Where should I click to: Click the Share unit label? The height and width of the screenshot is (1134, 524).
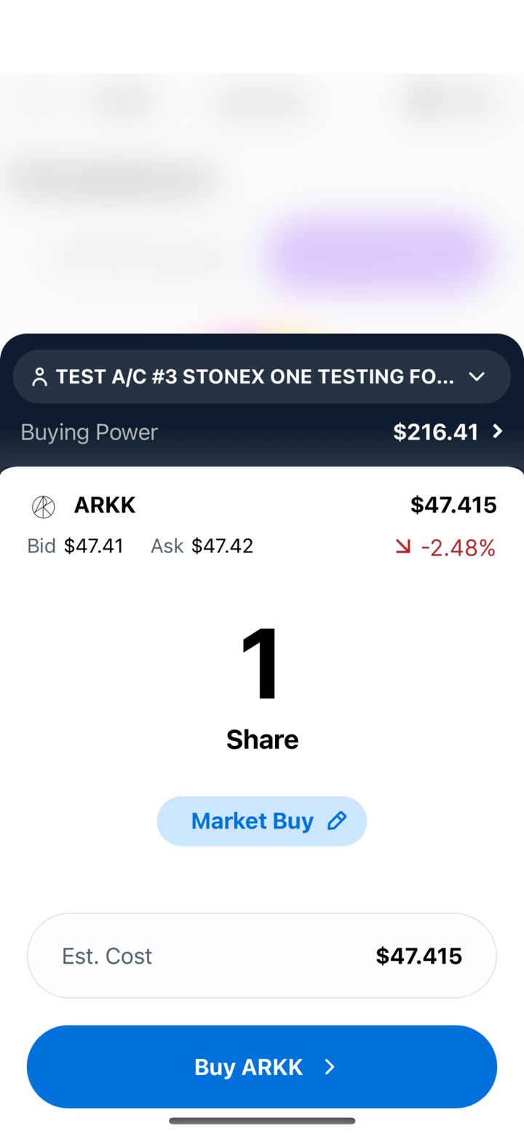(262, 740)
